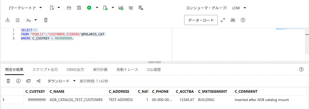The height and width of the screenshot is (109, 309).
Task: Click the format indent icon
Action: pyautogui.click(x=18, y=20)
